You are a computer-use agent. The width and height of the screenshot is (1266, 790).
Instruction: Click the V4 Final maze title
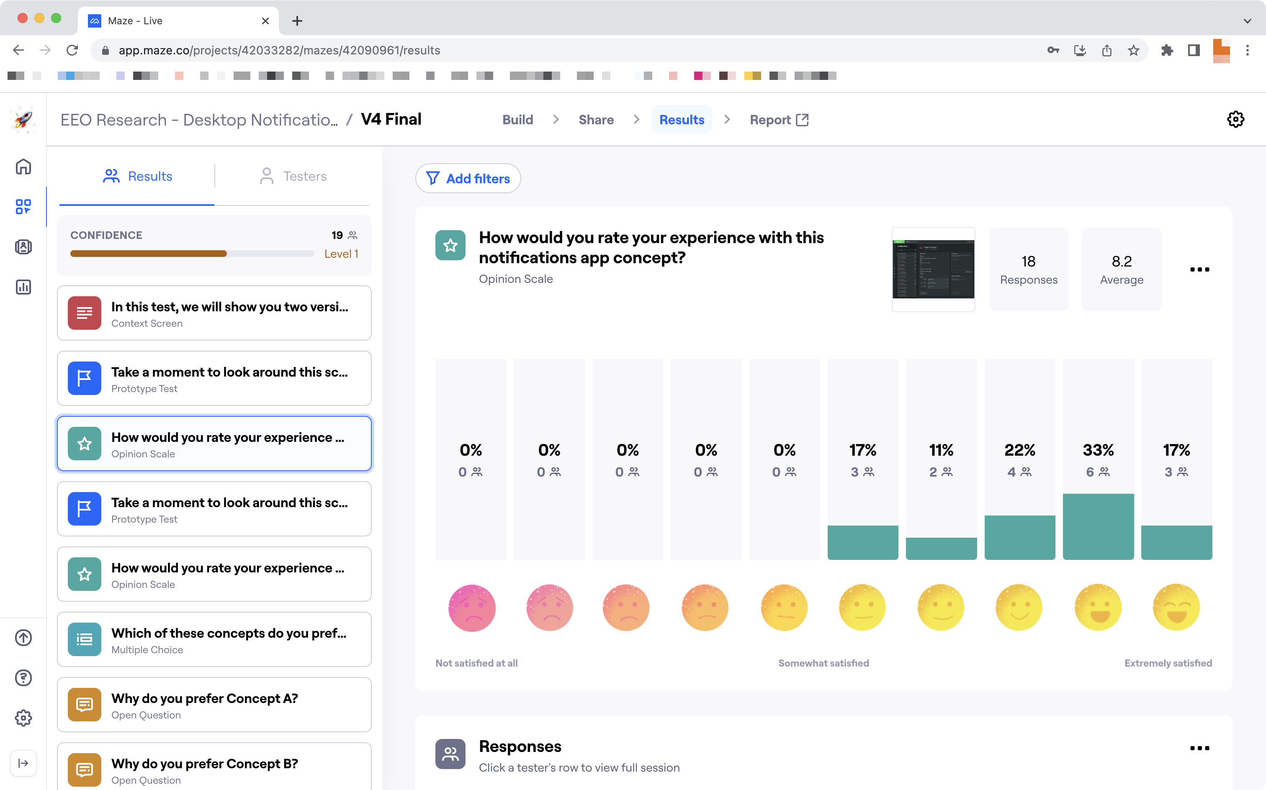point(391,119)
